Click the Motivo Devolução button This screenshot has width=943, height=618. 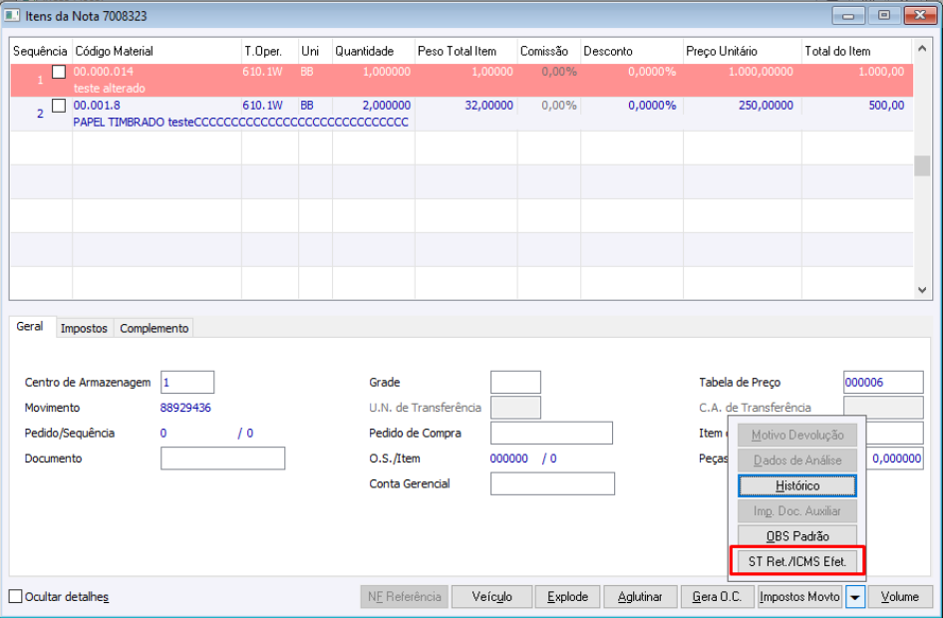pos(796,436)
